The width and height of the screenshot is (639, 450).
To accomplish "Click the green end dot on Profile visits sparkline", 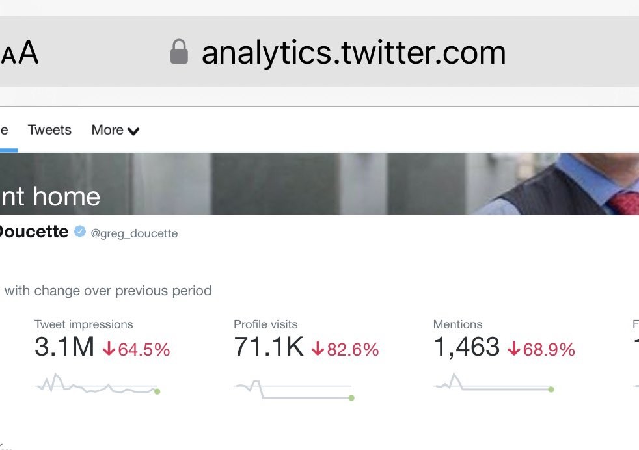I will tap(351, 398).
